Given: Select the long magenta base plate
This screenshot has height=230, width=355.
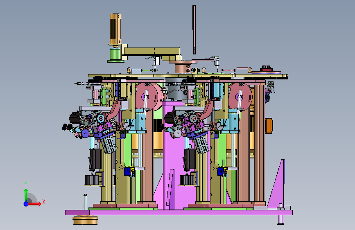Looking at the screenshot, I should [179, 212].
